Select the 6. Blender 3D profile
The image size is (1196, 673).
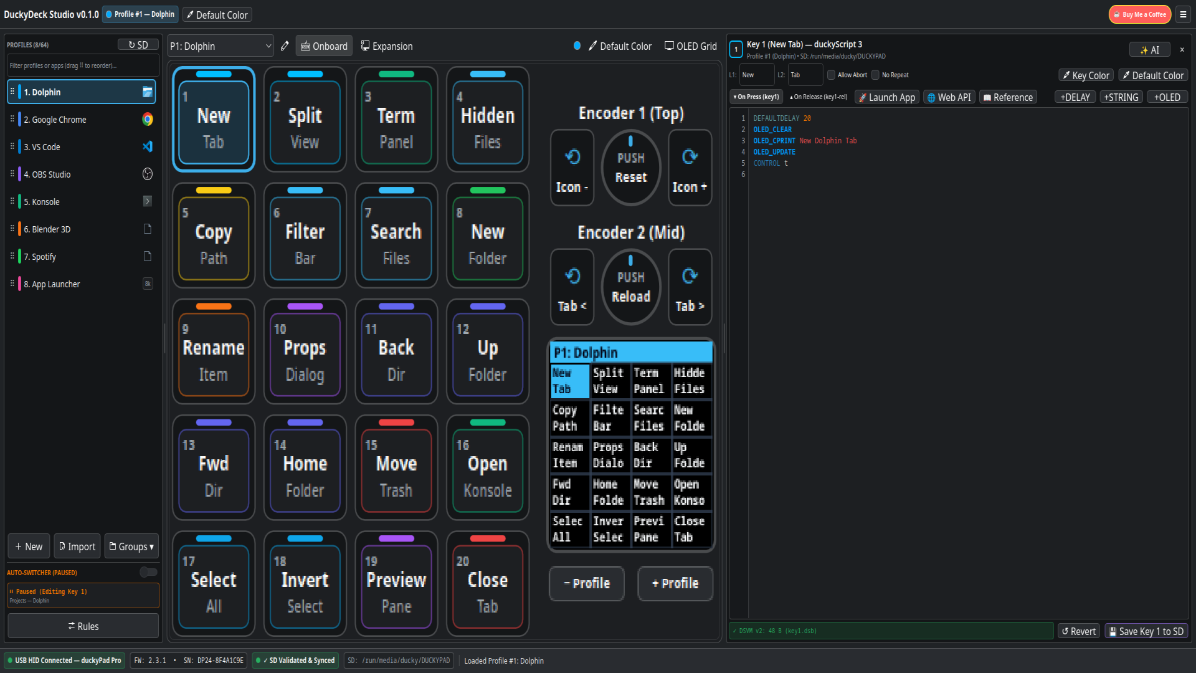click(x=81, y=229)
